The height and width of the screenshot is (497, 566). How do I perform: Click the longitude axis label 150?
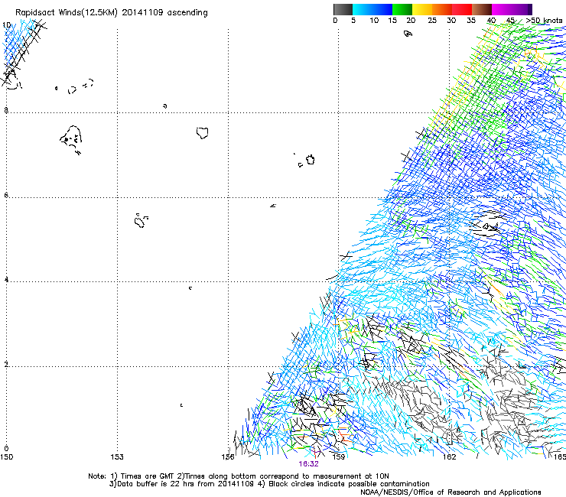[6, 457]
